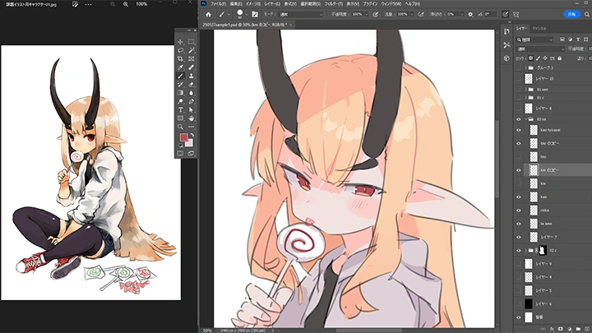592x333 pixels.
Task: Click the blue 共有 share button
Action: tap(571, 14)
